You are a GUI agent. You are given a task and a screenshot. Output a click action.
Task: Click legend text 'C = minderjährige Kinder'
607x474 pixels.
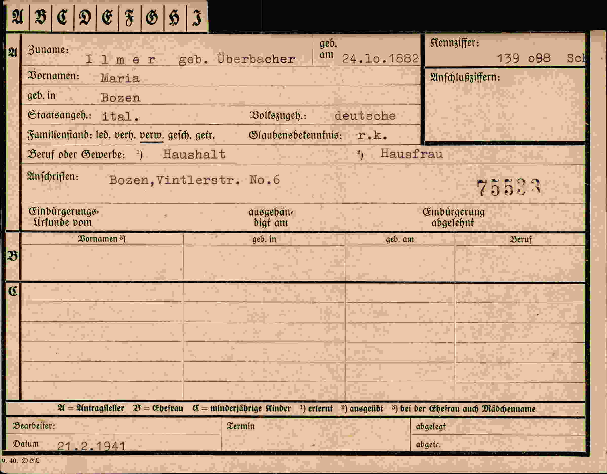click(241, 408)
